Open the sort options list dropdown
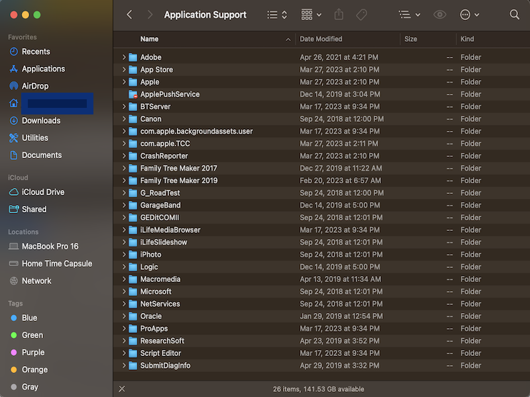The width and height of the screenshot is (530, 397). pyautogui.click(x=409, y=15)
